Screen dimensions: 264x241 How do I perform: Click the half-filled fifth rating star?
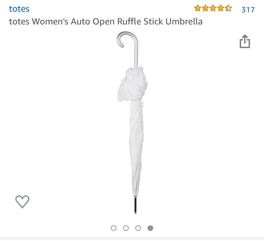(228, 8)
